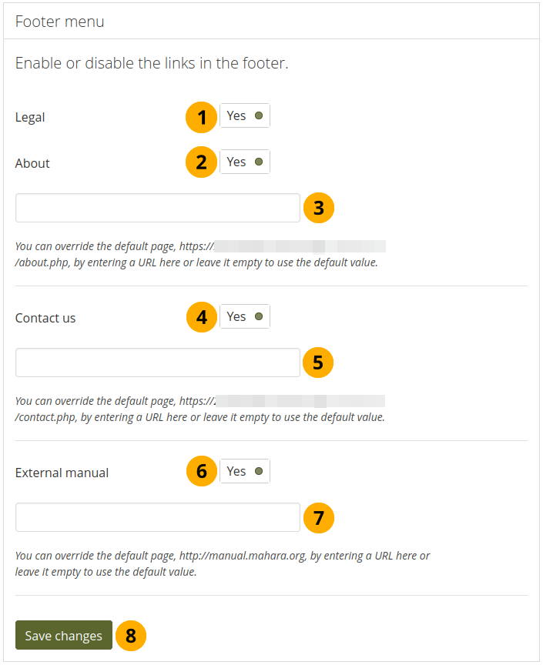Click the Footer menu panel heading
This screenshot has height=665, width=543.
click(x=60, y=22)
